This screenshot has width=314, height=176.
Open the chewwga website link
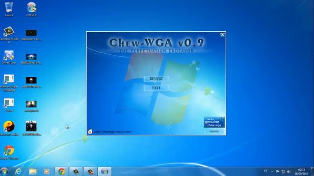(x=112, y=132)
